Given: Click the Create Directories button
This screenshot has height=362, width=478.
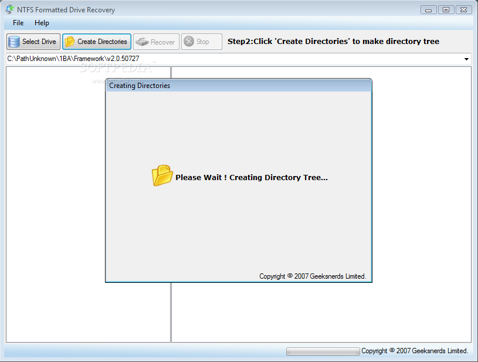Looking at the screenshot, I should pyautogui.click(x=97, y=42).
